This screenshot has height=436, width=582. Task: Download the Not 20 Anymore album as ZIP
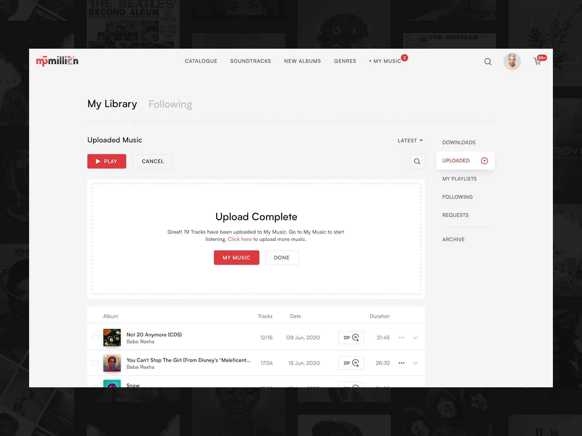pos(351,338)
